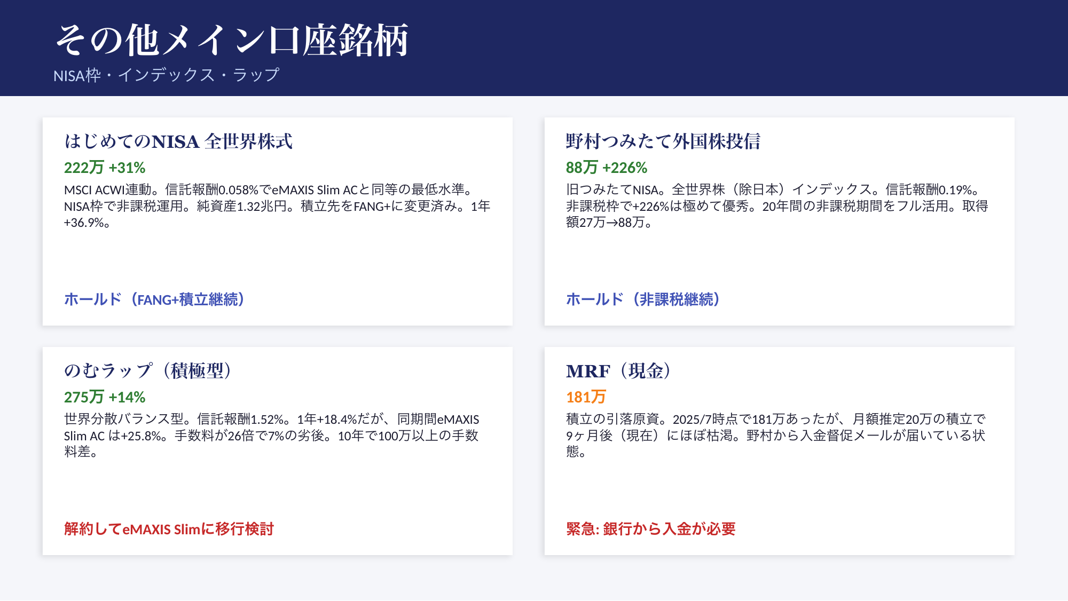Click the 世界分散バランス型 description paragraph

[271, 436]
